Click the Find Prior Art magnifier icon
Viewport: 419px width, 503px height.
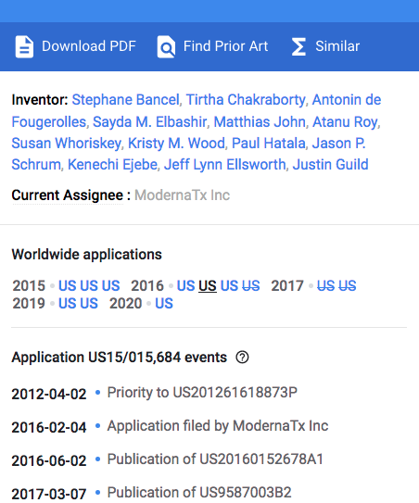click(x=166, y=47)
